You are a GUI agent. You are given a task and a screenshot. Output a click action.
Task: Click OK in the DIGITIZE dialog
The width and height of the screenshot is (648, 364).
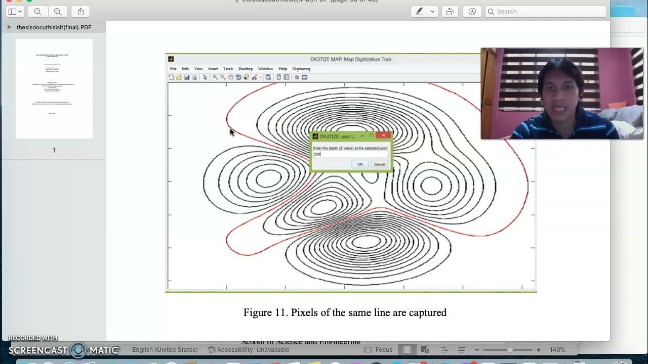point(360,164)
